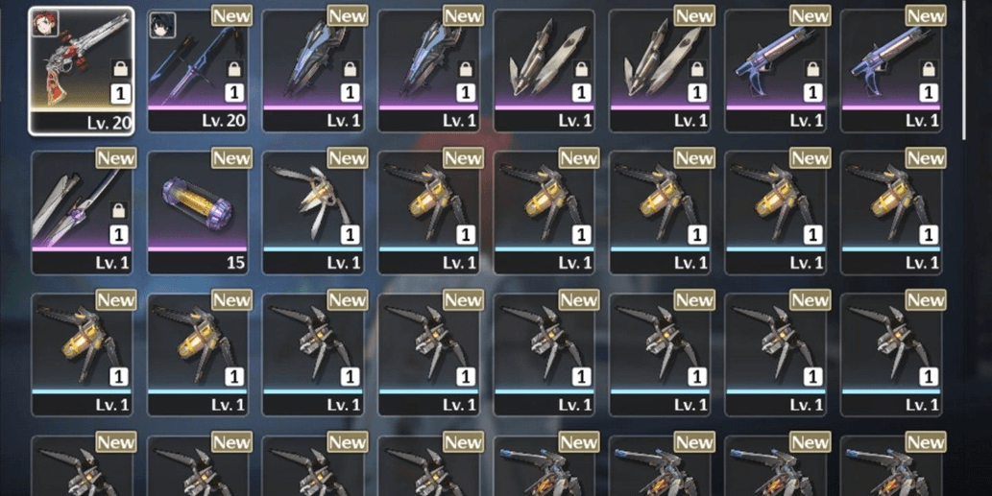
Task: Click the Lv. 20 label under the black sword
Action: click(x=224, y=121)
